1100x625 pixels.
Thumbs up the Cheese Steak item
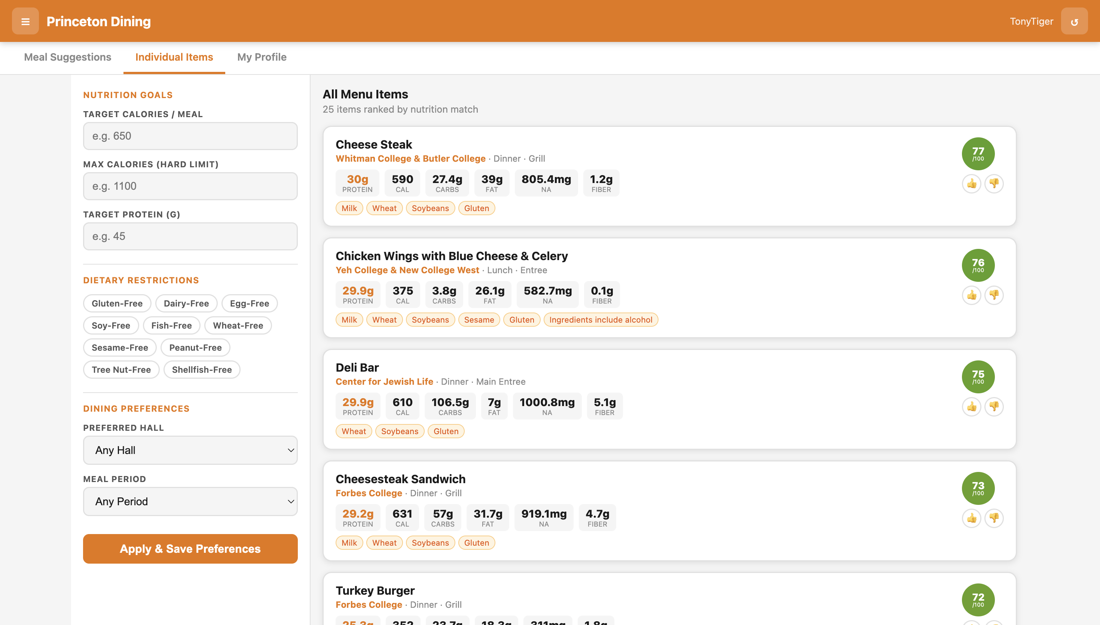(971, 184)
